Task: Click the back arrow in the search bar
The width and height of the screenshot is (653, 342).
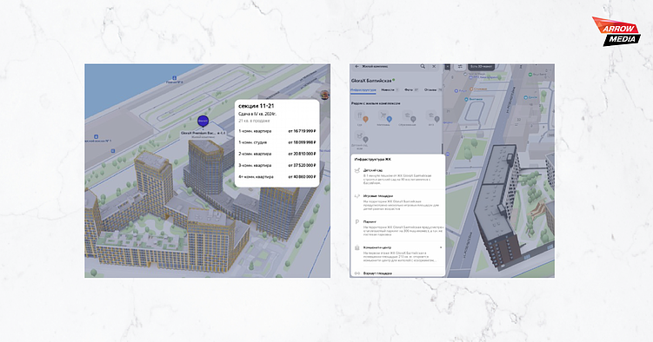Action: click(356, 67)
